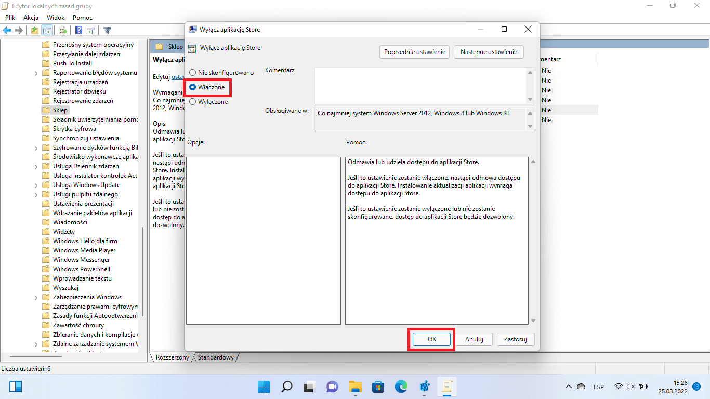The height and width of the screenshot is (399, 710).
Task: Open Help via blue question mark icon
Action: 78,30
